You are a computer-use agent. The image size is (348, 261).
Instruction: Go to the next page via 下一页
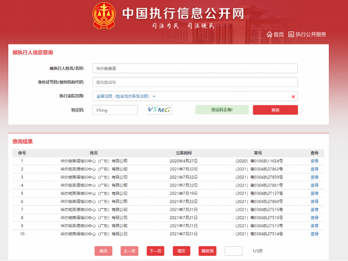(x=156, y=251)
